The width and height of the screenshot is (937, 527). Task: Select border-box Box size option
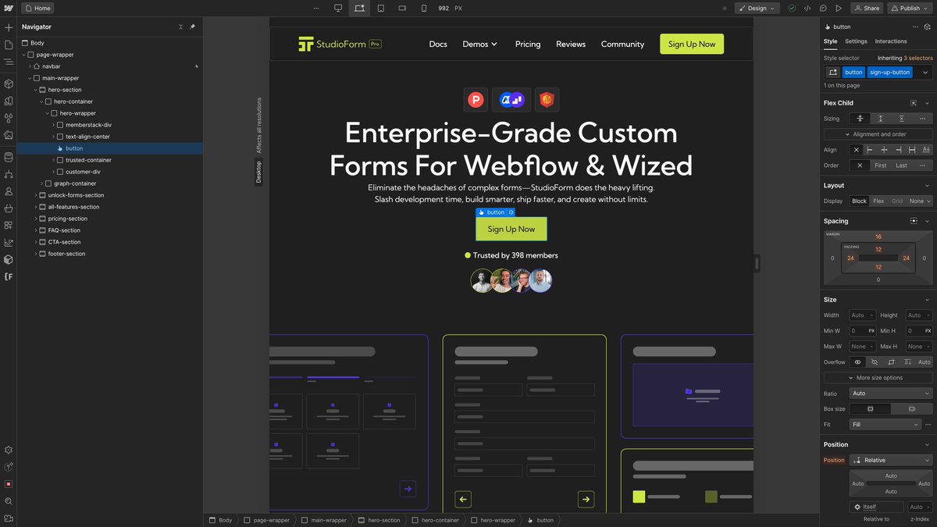tap(870, 409)
